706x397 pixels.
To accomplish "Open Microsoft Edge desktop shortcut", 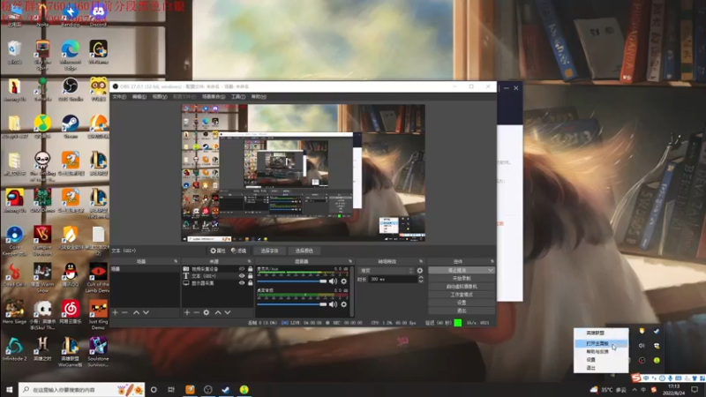I will click(71, 55).
